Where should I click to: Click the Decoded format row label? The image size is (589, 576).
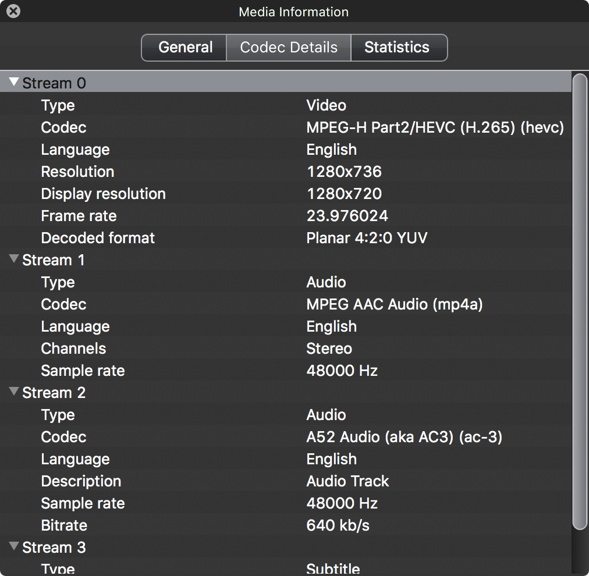pos(98,238)
